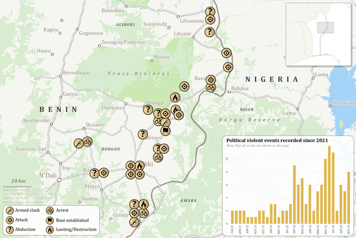Select the FEB 21 bar in the chart
The image size is (356, 238).
click(232, 217)
